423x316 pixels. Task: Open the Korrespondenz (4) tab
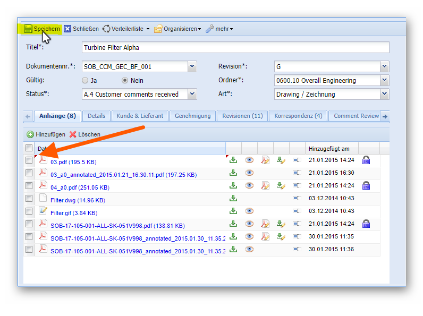(x=298, y=116)
